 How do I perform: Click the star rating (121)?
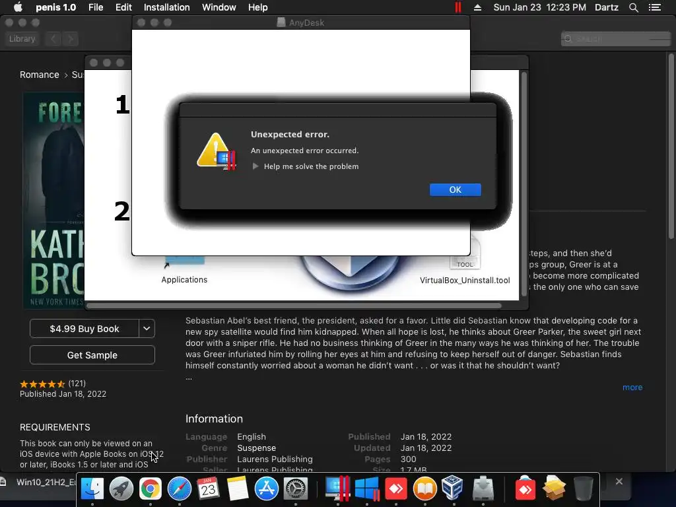point(53,384)
